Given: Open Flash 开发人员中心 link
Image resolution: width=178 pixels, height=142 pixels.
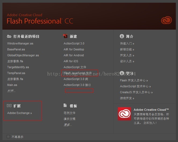Looking at the screenshot, I should [134, 80].
